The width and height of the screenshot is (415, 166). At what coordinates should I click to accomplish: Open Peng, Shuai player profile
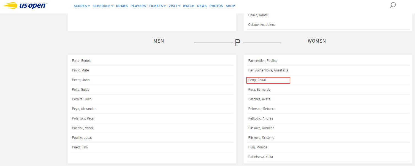tap(257, 80)
